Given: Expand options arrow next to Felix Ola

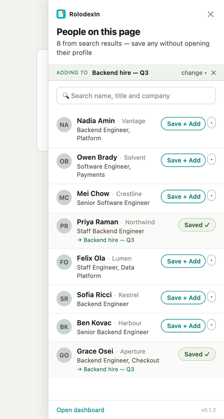Looking at the screenshot, I should [211, 260].
